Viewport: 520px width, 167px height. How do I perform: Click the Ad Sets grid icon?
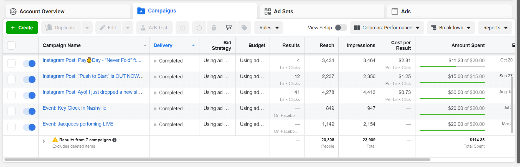tap(268, 11)
